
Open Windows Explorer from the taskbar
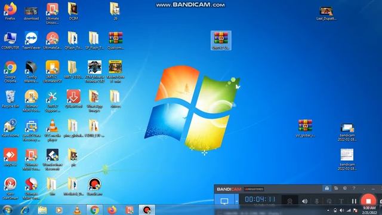42,210
